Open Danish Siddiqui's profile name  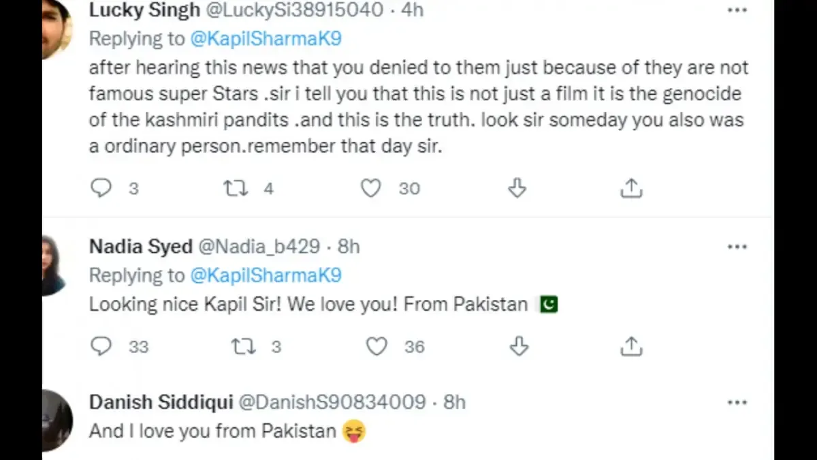160,403
